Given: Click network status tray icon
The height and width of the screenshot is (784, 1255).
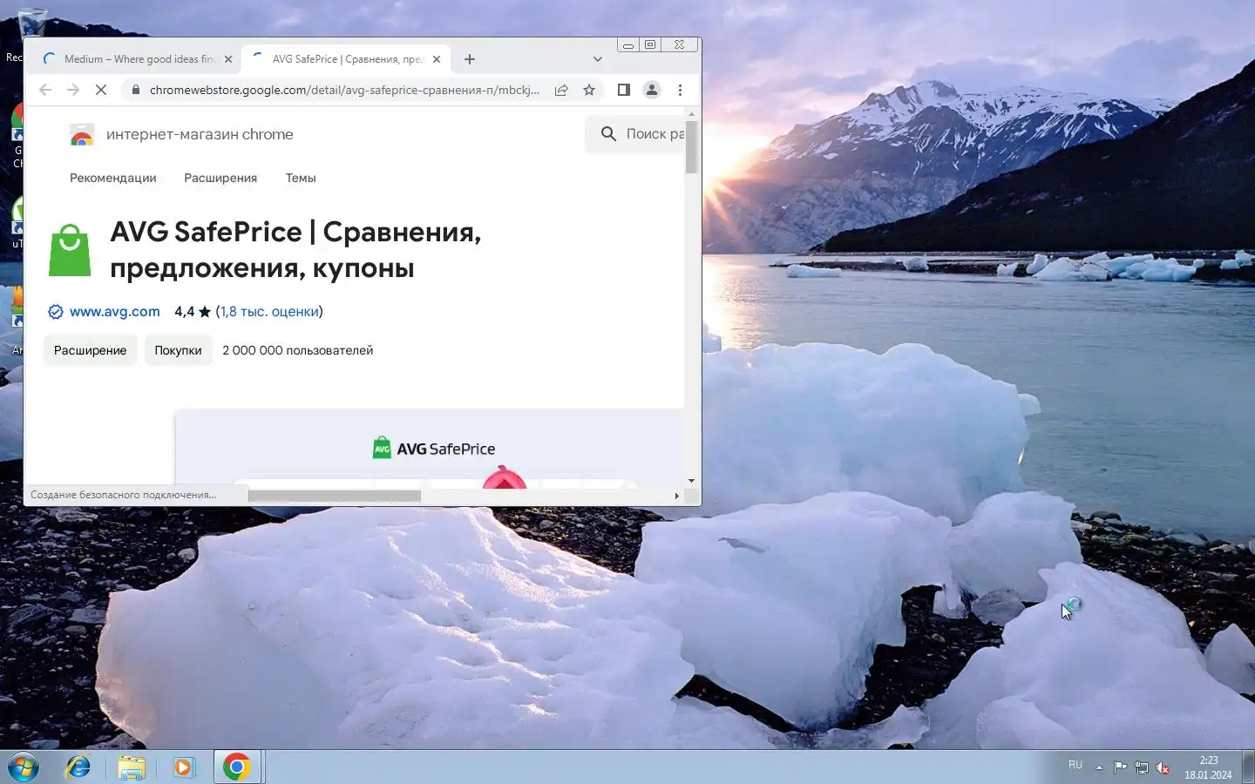Looking at the screenshot, I should click(x=1142, y=767).
